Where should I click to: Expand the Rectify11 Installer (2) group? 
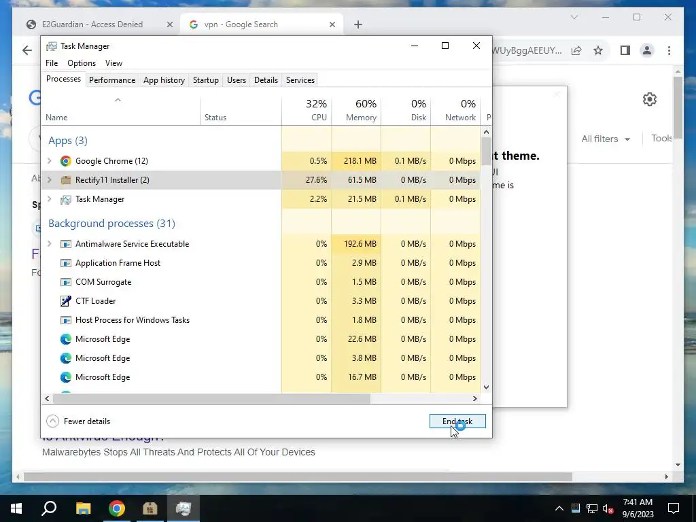click(50, 179)
